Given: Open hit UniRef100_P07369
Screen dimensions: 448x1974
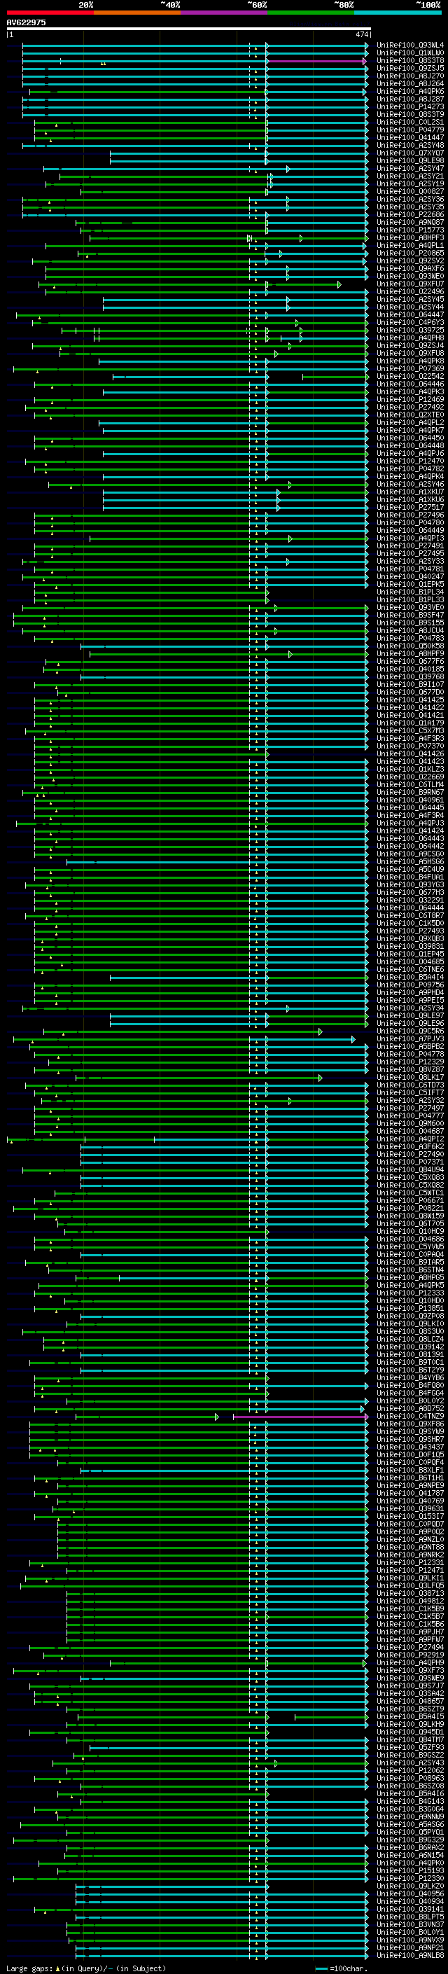Looking at the screenshot, I should coord(410,368).
